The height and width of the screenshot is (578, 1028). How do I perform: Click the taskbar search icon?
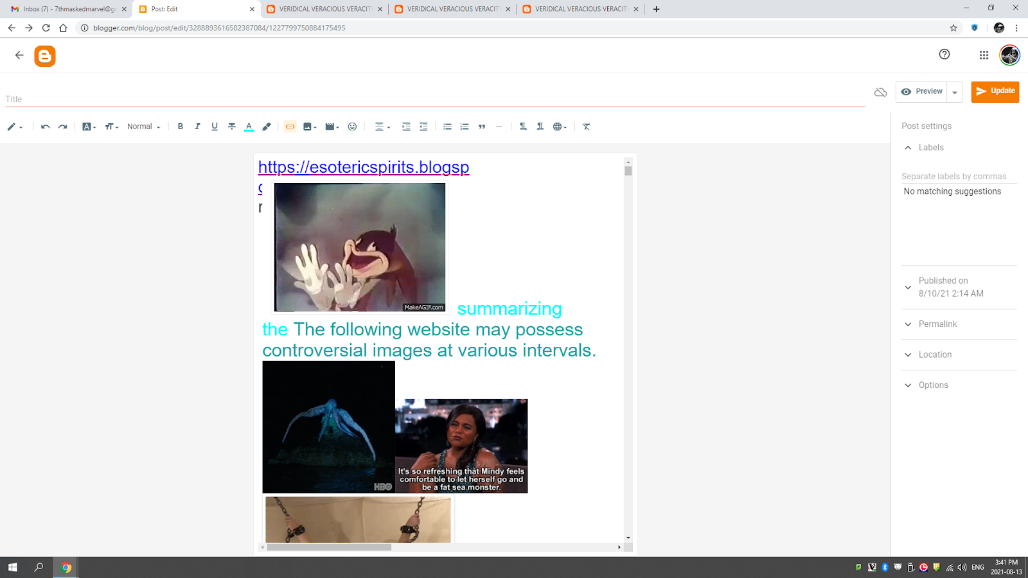(39, 567)
